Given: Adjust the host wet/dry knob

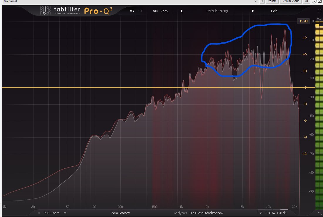Looking at the screenshot, I should [314, 1].
